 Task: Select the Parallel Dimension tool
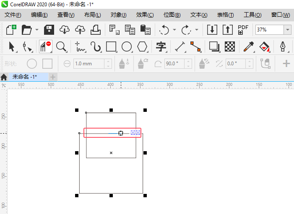(180, 46)
